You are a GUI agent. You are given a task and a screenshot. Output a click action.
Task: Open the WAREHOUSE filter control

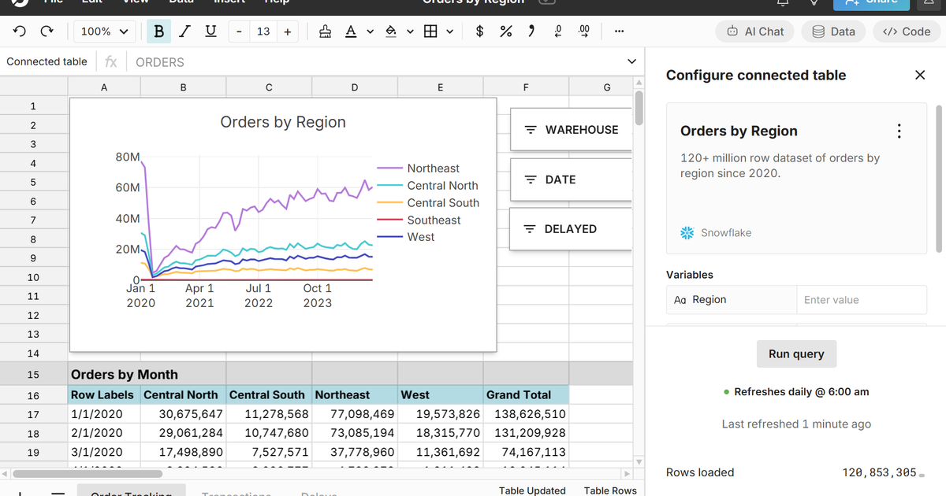coord(572,129)
